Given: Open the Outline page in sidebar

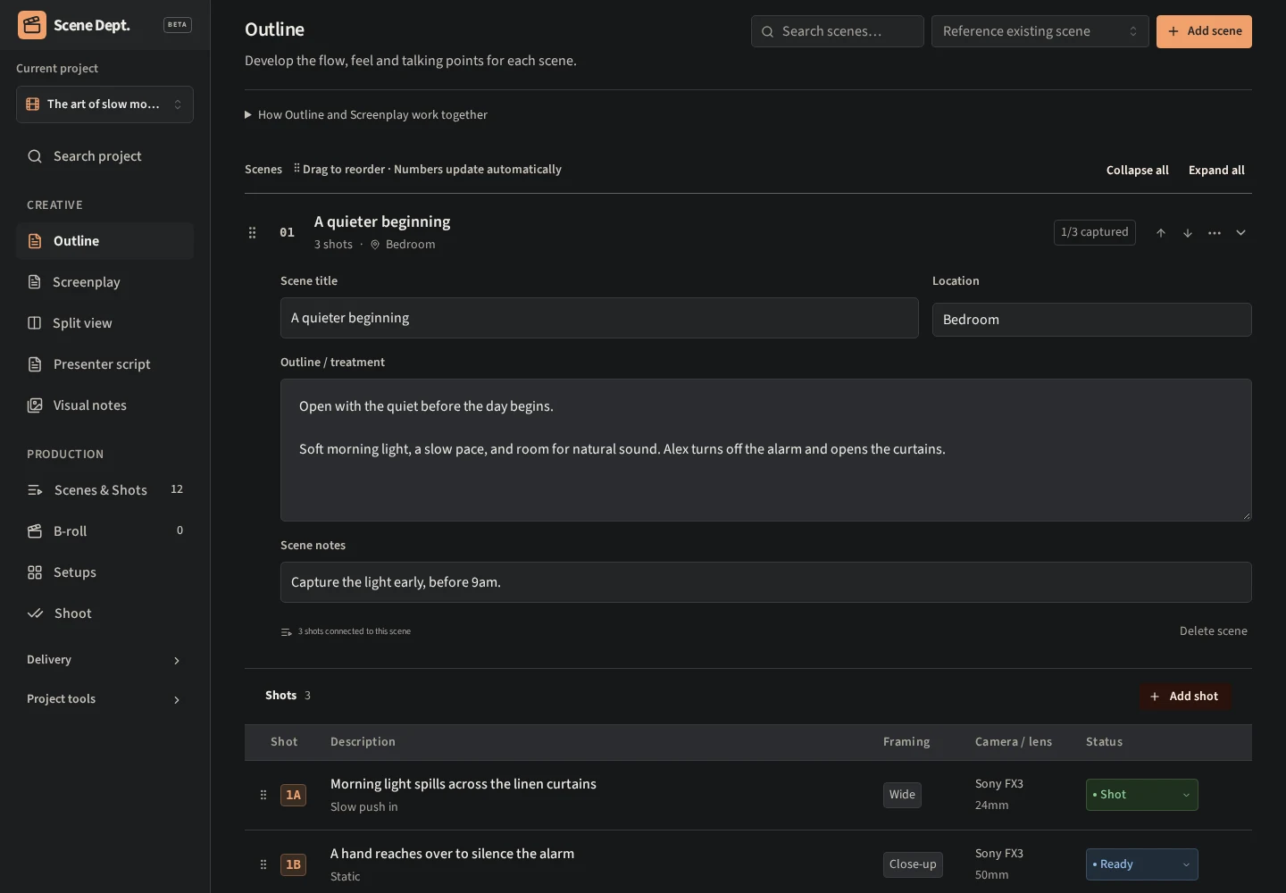Looking at the screenshot, I should tap(104, 241).
